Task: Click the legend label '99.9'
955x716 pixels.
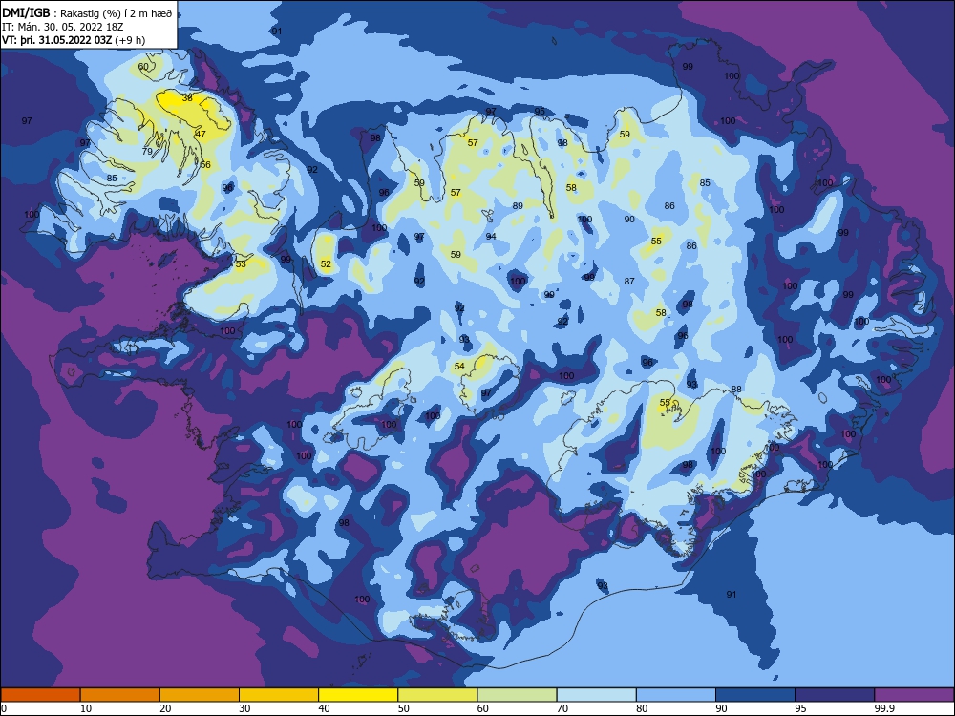Action: pos(883,708)
